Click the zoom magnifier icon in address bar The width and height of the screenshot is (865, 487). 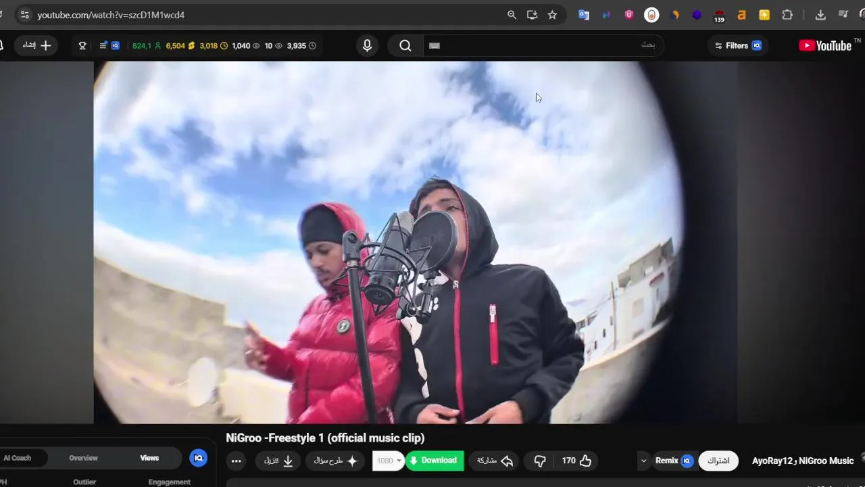point(512,15)
